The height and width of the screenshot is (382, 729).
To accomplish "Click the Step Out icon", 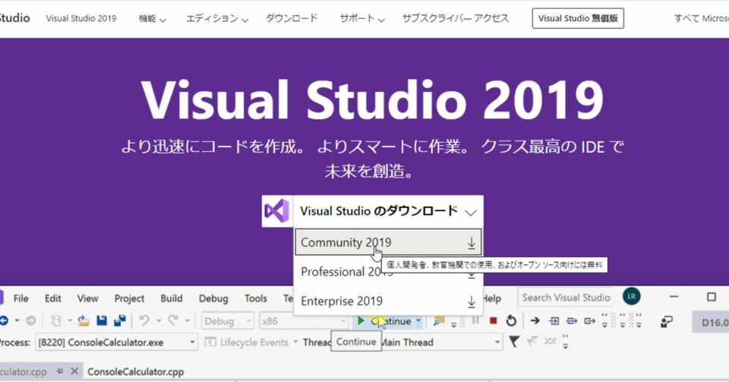I will [589, 320].
